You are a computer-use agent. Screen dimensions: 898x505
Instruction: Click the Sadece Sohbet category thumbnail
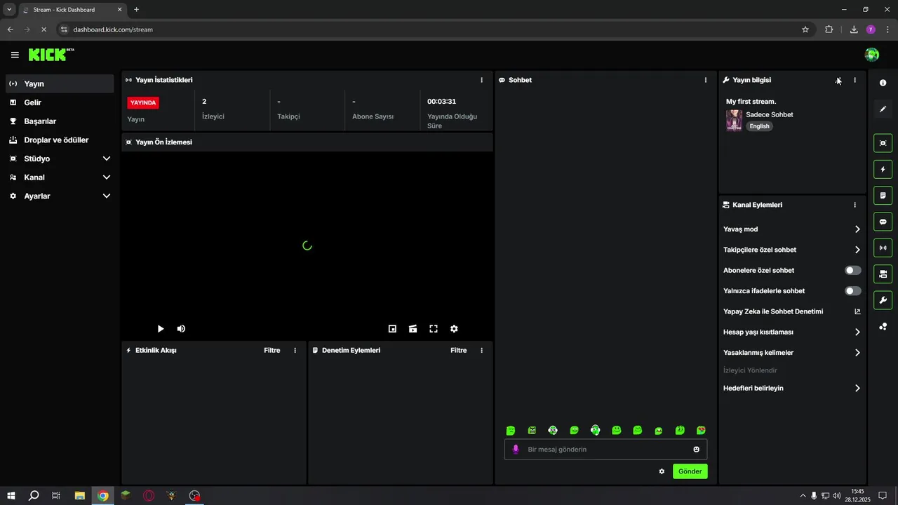pos(734,120)
